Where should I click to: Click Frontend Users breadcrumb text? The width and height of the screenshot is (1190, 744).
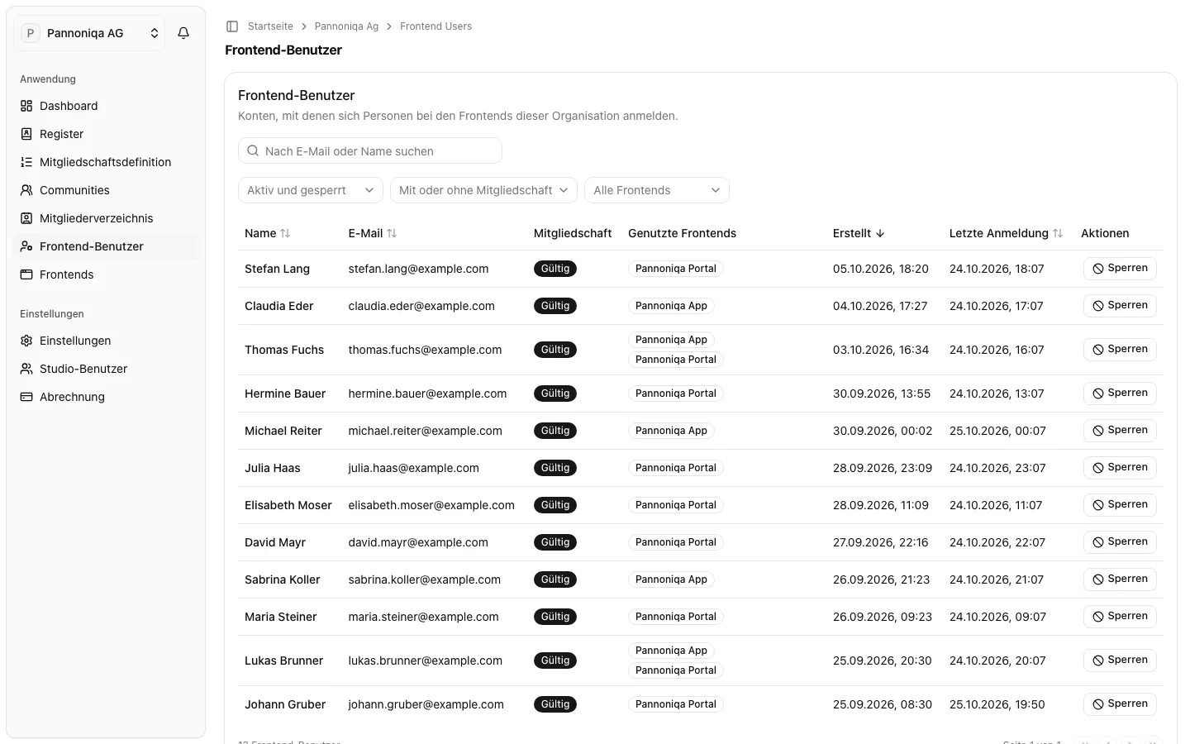pos(436,26)
